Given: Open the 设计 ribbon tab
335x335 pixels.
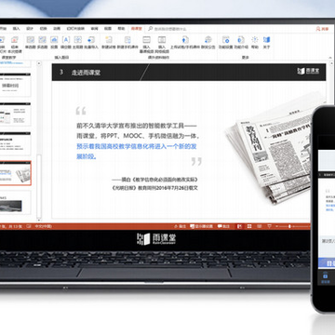Looking at the screenshot, I should (30, 29).
